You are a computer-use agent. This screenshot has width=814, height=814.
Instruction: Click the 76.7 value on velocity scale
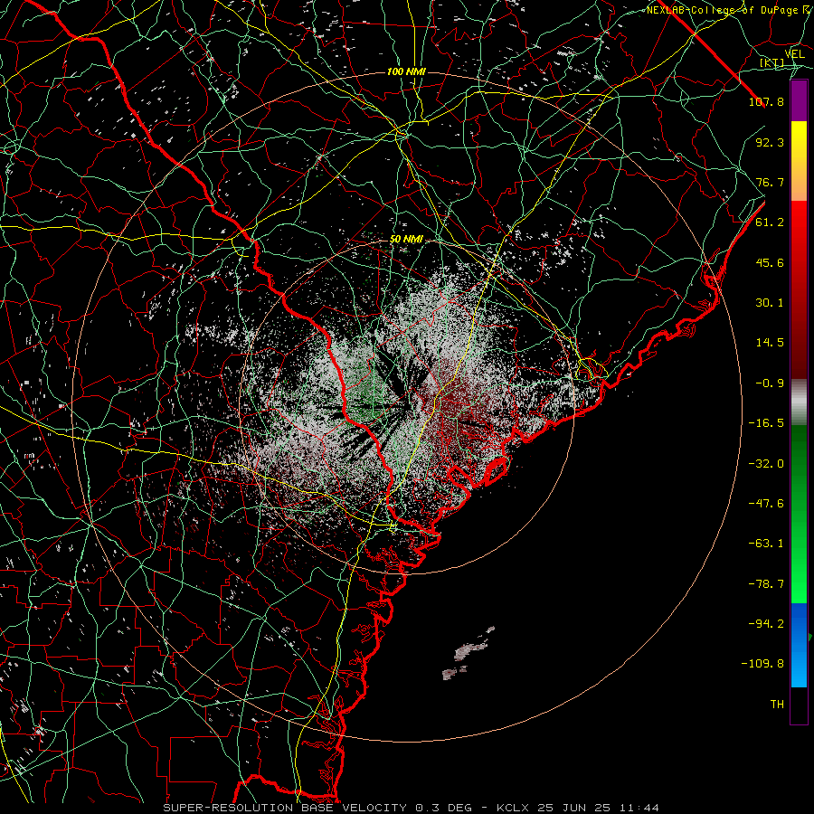[770, 182]
